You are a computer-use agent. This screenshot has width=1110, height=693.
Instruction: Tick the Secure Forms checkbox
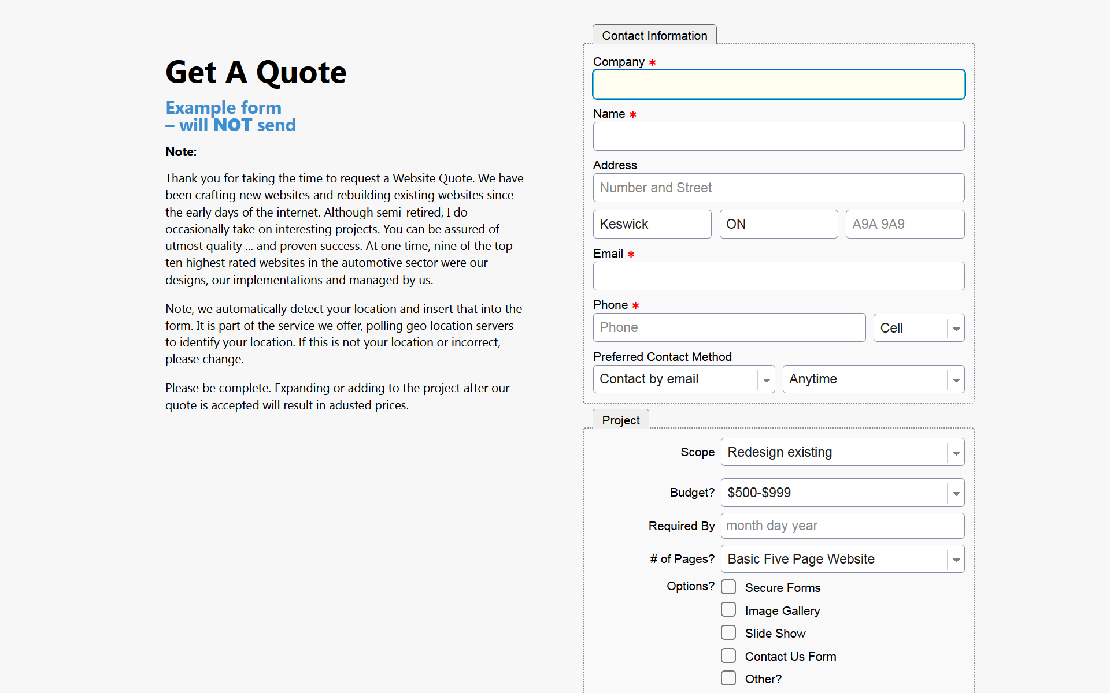click(728, 587)
